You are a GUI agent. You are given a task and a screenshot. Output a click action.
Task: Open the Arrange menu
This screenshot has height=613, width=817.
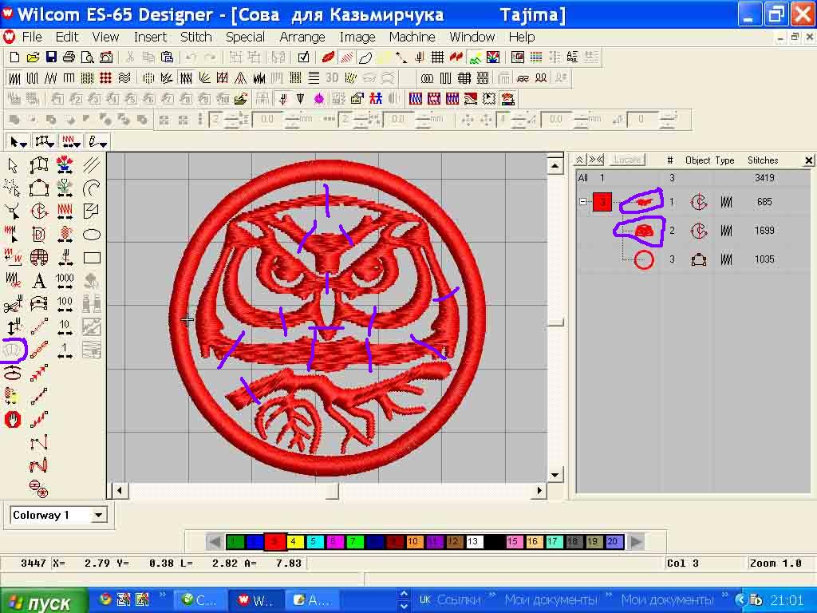click(302, 37)
